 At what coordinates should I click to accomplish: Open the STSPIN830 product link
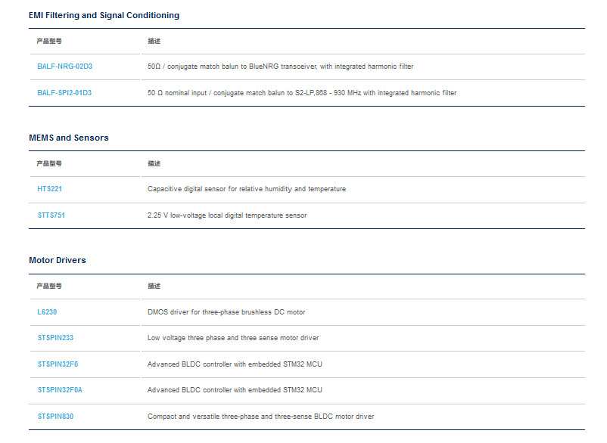point(55,417)
